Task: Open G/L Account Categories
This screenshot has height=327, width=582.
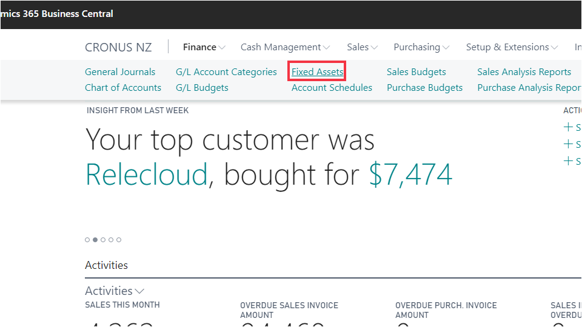Action: pyautogui.click(x=226, y=71)
